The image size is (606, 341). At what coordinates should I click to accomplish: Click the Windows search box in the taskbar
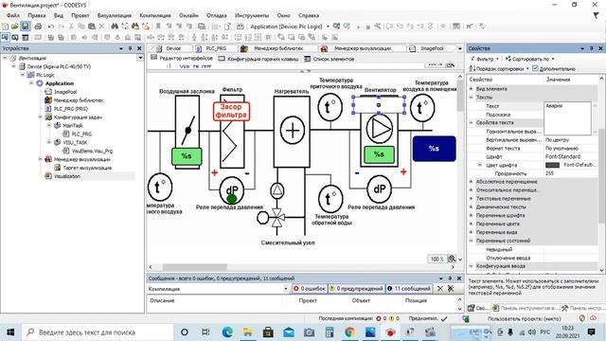(97, 332)
